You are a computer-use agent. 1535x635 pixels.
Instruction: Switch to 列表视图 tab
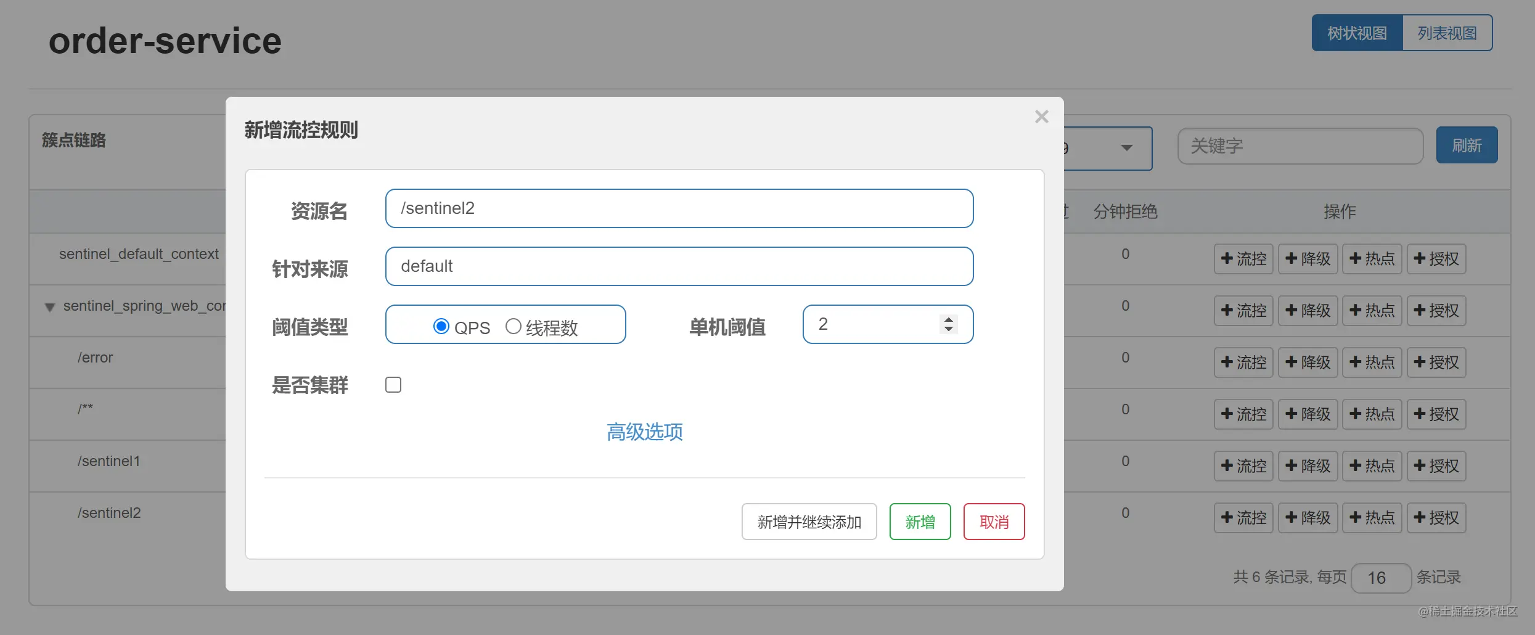pos(1447,33)
